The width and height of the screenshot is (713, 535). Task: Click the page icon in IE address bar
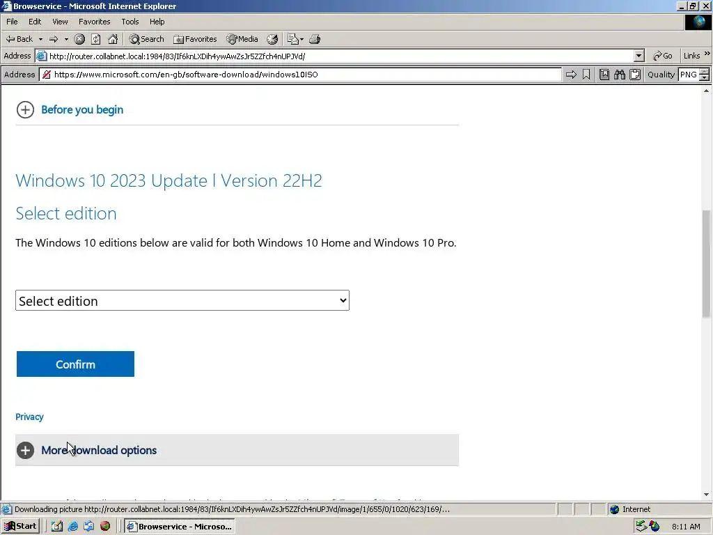41,56
